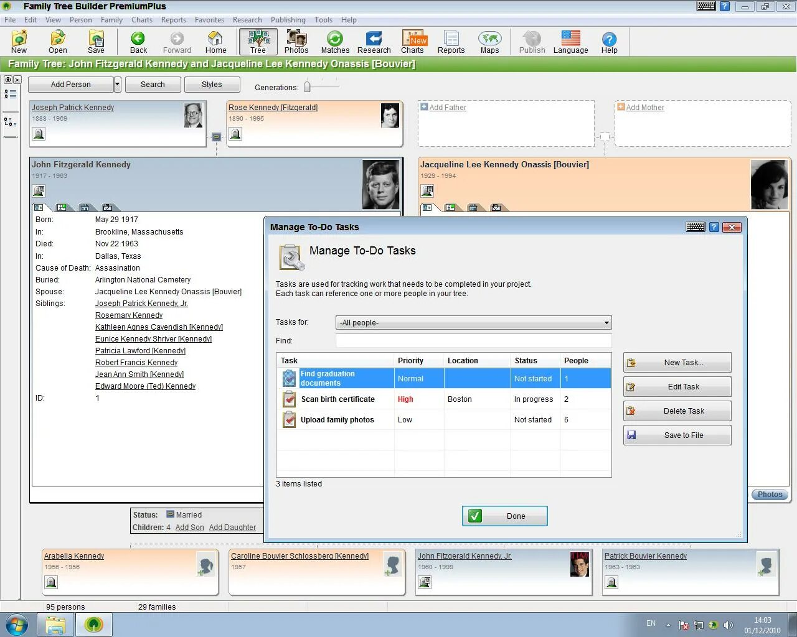Click the record icon under John Fitzgerald Kennedy's name

pos(39,191)
